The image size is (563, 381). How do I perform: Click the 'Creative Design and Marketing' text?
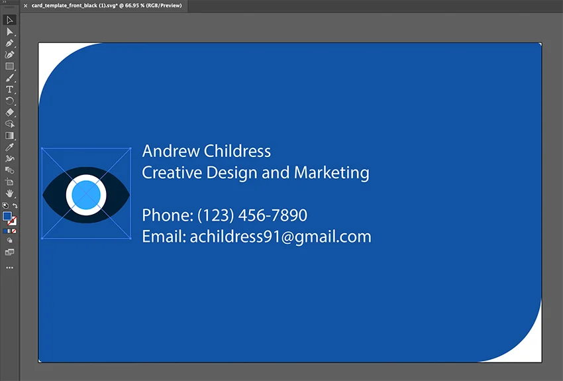[256, 172]
